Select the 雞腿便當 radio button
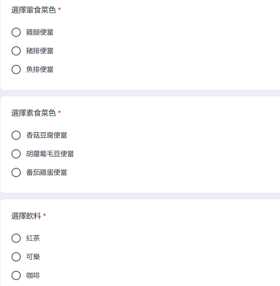This screenshot has width=280, height=286. [16, 32]
